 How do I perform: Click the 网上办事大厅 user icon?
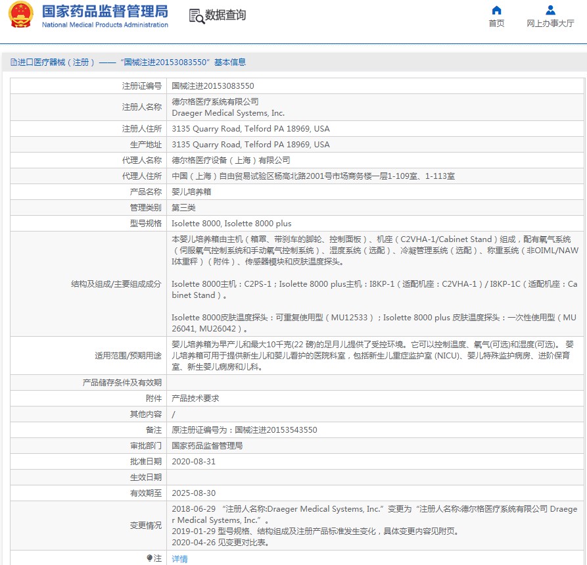[x=550, y=10]
